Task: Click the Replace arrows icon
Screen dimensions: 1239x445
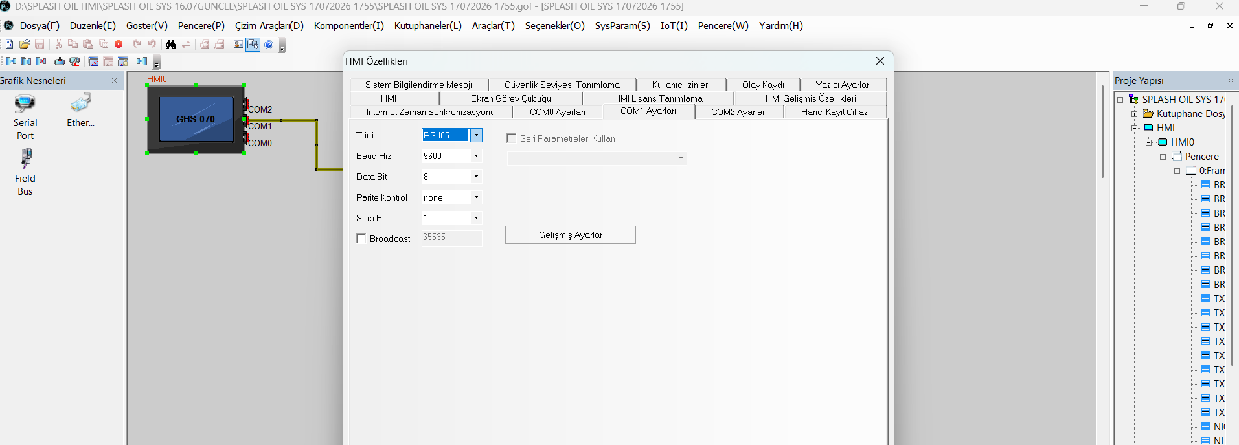Action: pos(186,44)
